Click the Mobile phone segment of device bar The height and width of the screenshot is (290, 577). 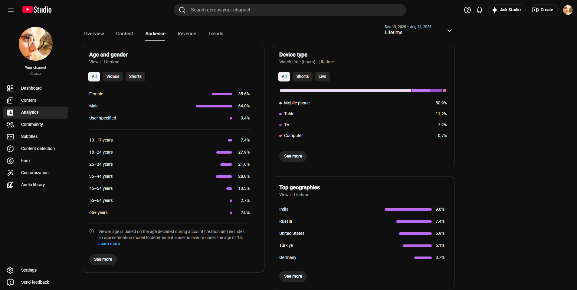point(345,91)
